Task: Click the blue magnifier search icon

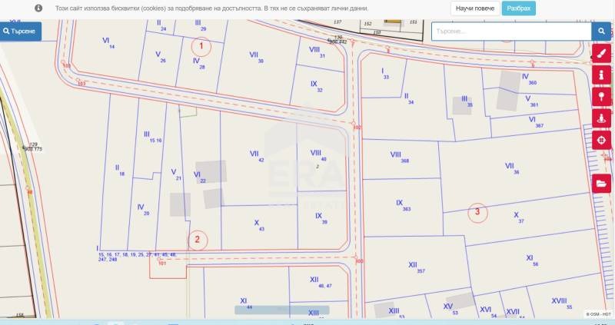Action: pos(601,32)
